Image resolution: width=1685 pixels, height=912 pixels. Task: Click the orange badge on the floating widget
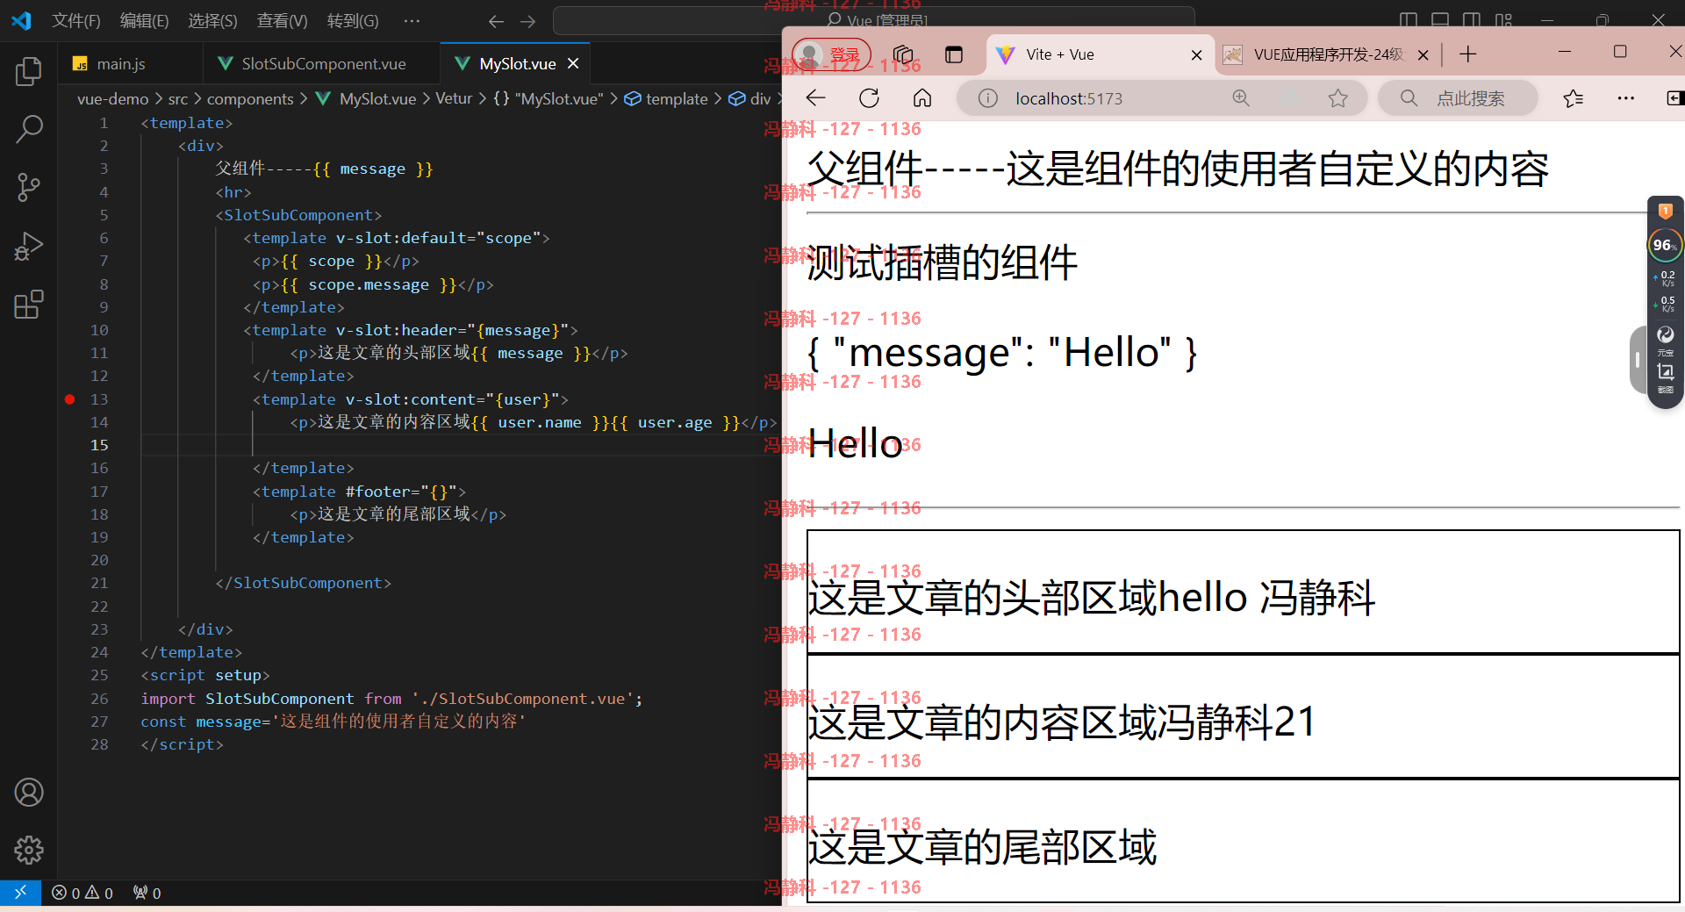(x=1666, y=211)
